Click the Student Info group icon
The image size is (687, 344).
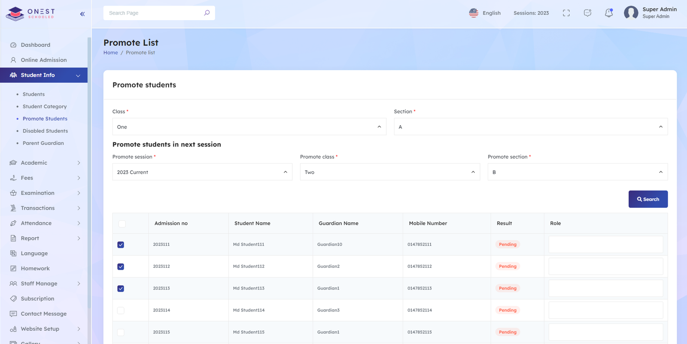13,75
